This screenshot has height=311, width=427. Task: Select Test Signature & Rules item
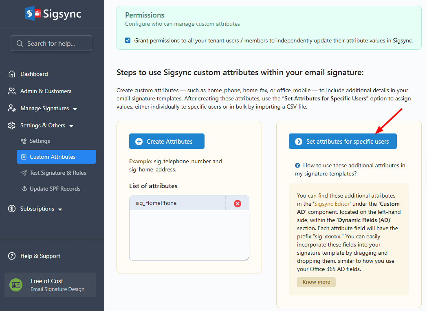click(x=57, y=173)
